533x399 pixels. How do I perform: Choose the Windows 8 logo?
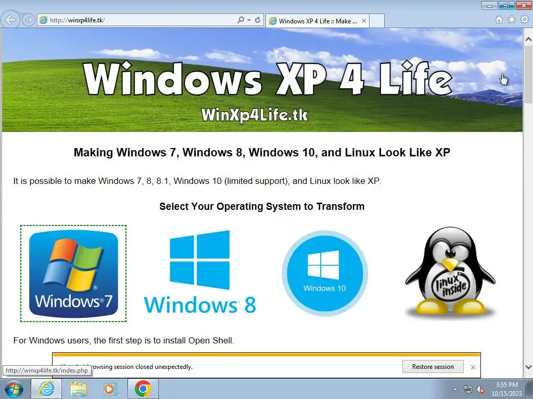(x=200, y=272)
